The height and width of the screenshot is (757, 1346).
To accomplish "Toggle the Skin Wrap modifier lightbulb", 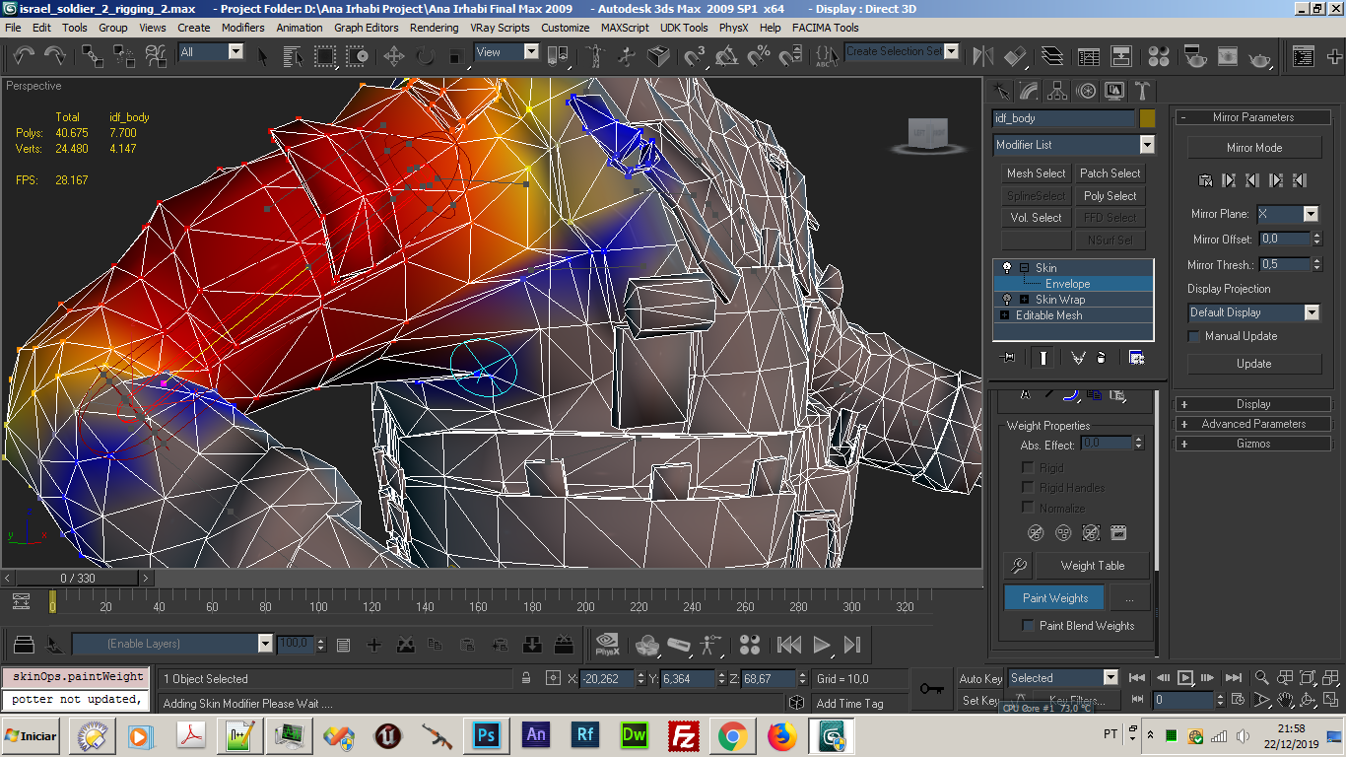I will click(1006, 300).
